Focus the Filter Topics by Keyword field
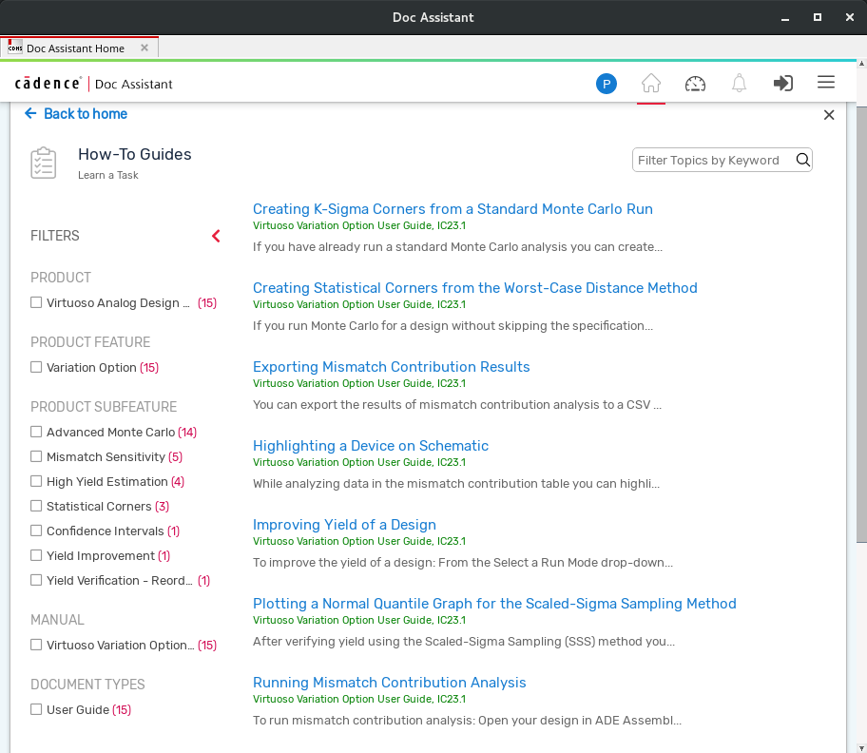 click(713, 160)
